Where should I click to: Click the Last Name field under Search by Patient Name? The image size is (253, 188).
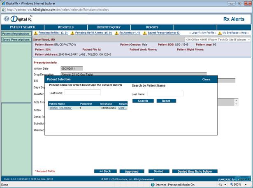[165, 94]
